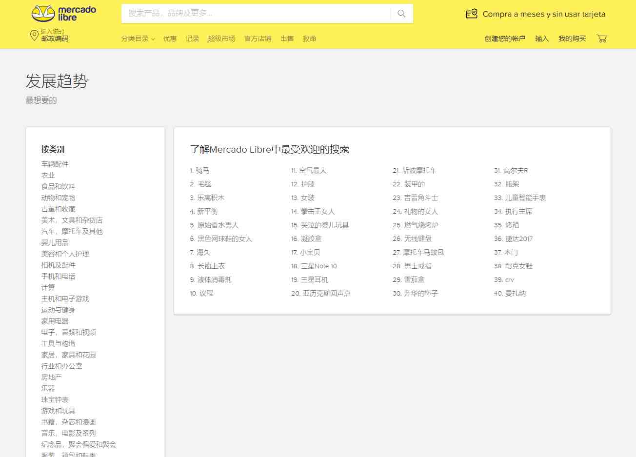This screenshot has height=457, width=636.
Task: Click the search magnifier icon
Action: coord(401,14)
